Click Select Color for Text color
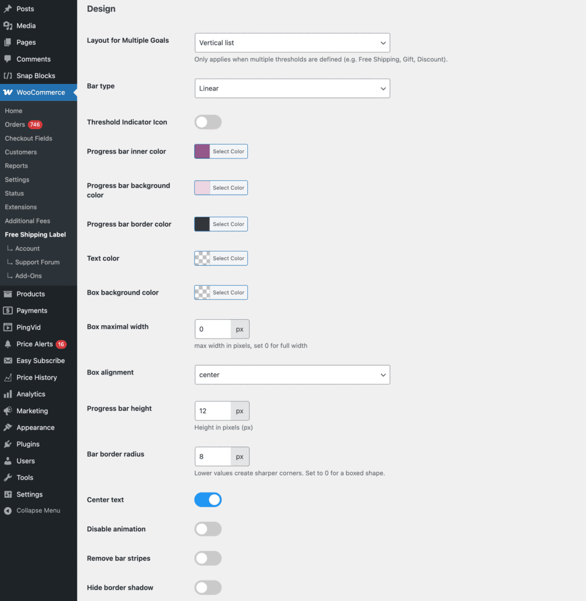The width and height of the screenshot is (586, 601). 228,258
